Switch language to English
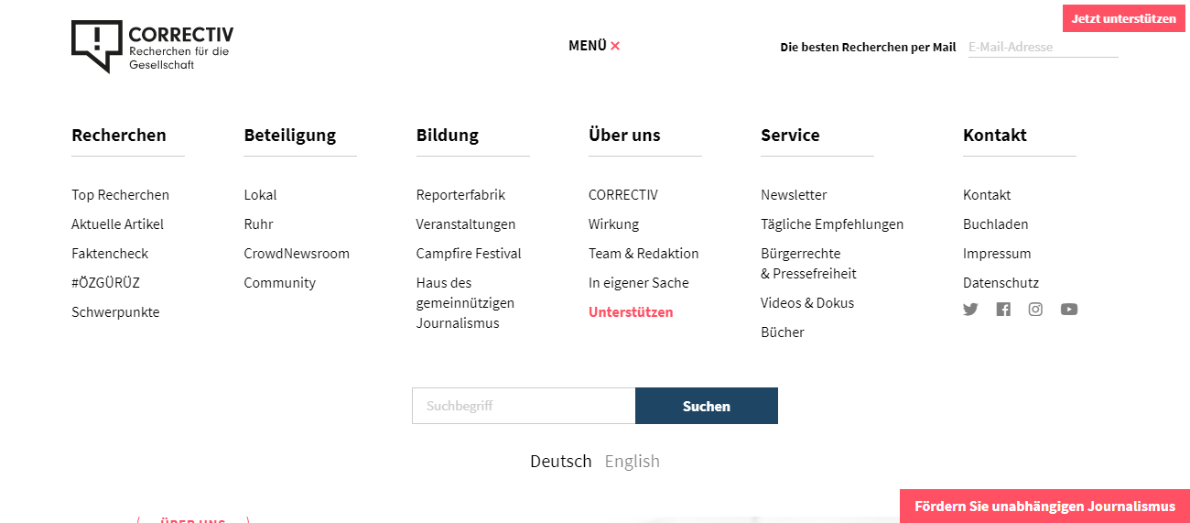The width and height of the screenshot is (1190, 523). pos(632,461)
